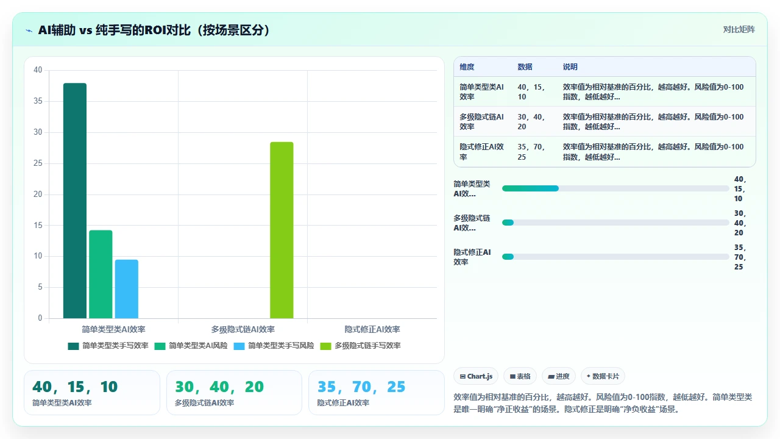Viewport: 780px width, 439px height.
Task: Click table cell 隐式修正AI效率
Action: click(x=482, y=152)
